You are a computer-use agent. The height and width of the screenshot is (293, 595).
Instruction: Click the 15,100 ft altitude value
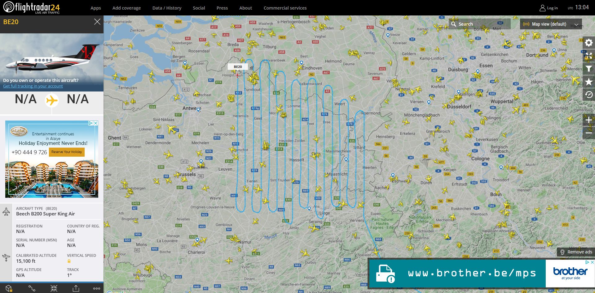(x=26, y=261)
